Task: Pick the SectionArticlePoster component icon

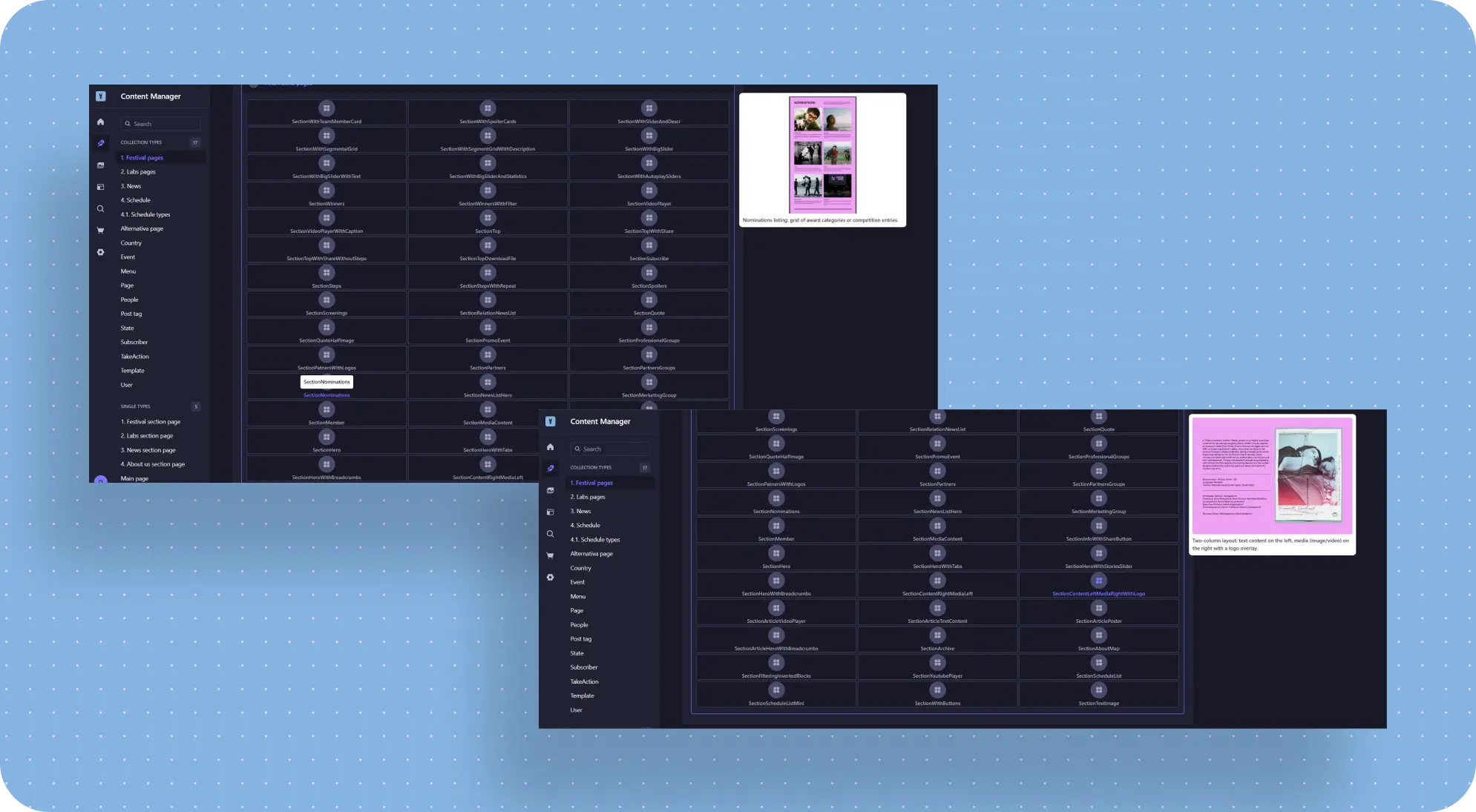Action: tap(1099, 608)
